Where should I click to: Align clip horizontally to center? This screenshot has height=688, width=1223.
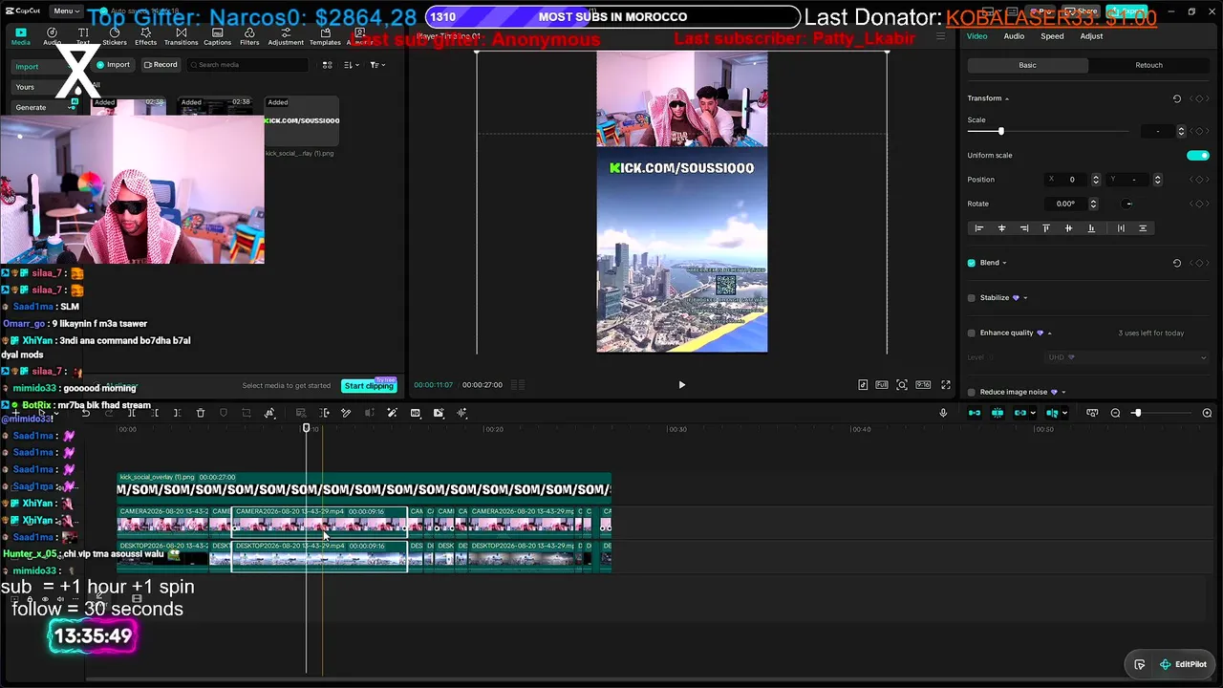(x=1001, y=228)
